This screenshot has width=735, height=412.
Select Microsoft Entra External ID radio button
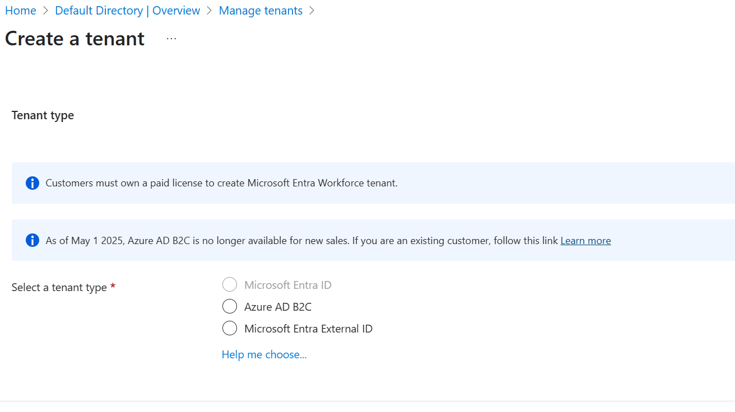point(230,329)
